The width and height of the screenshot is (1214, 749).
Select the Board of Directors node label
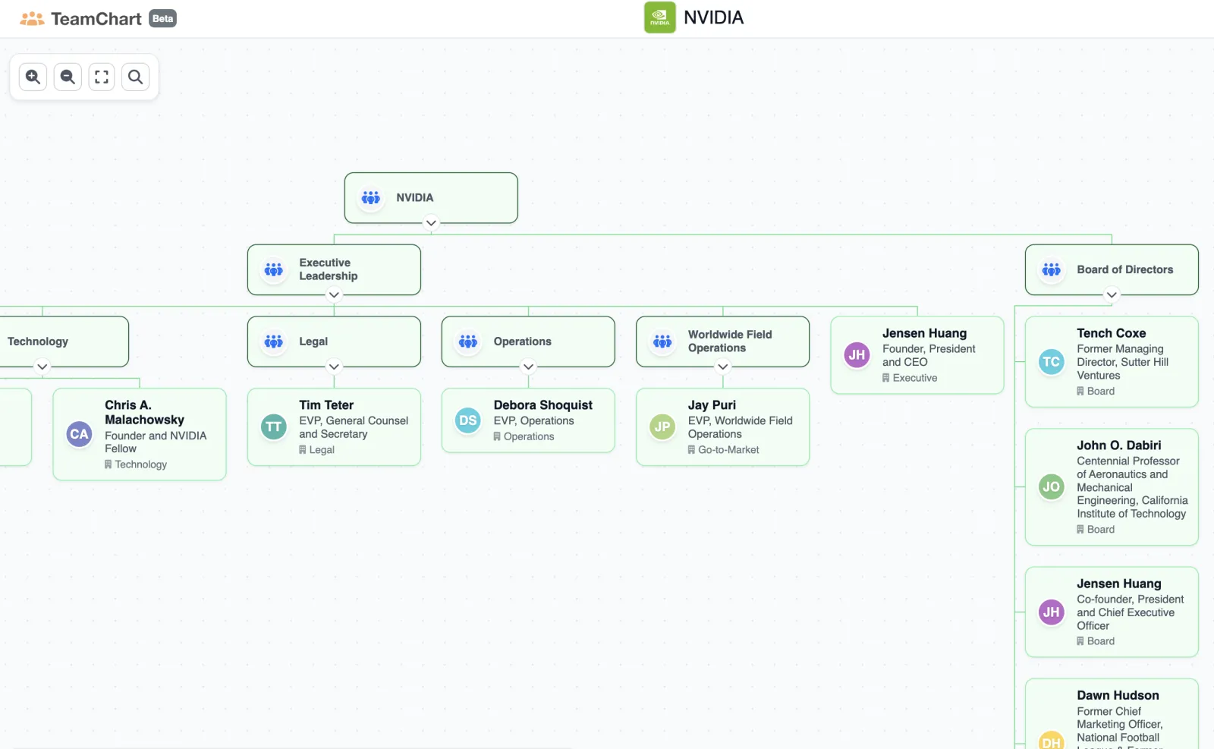click(x=1125, y=270)
